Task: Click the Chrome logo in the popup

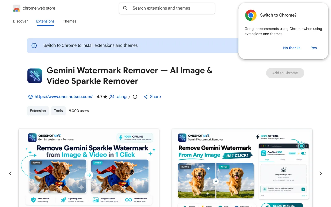Action: [x=251, y=15]
